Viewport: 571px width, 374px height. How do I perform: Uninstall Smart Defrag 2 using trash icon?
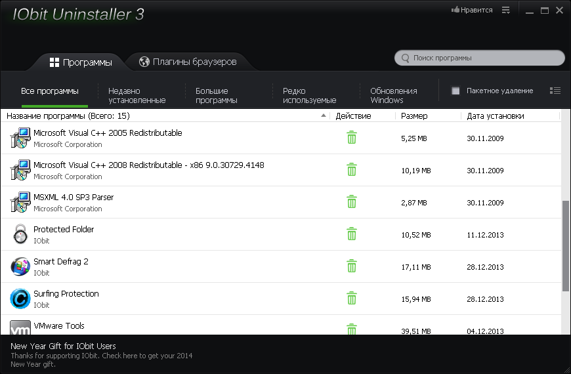[351, 266]
